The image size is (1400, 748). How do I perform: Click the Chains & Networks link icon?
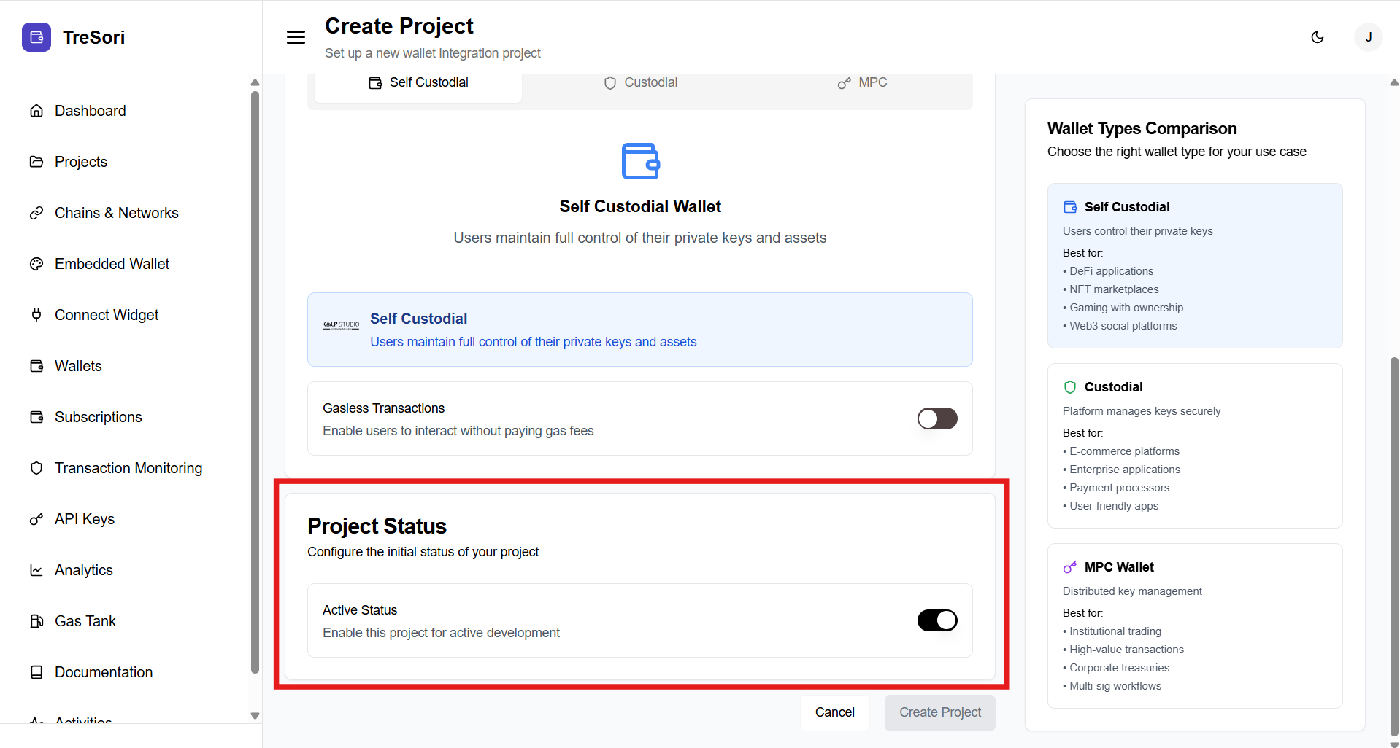[x=36, y=213]
